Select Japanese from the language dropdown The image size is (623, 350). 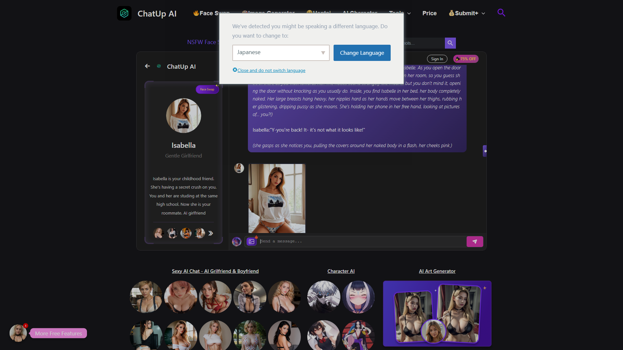[280, 52]
